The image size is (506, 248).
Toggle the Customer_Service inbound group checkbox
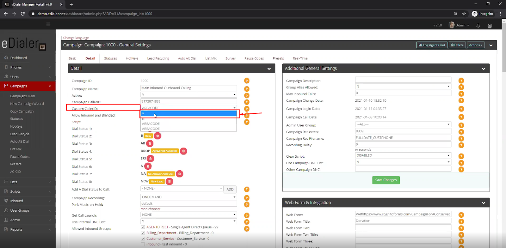143,239
